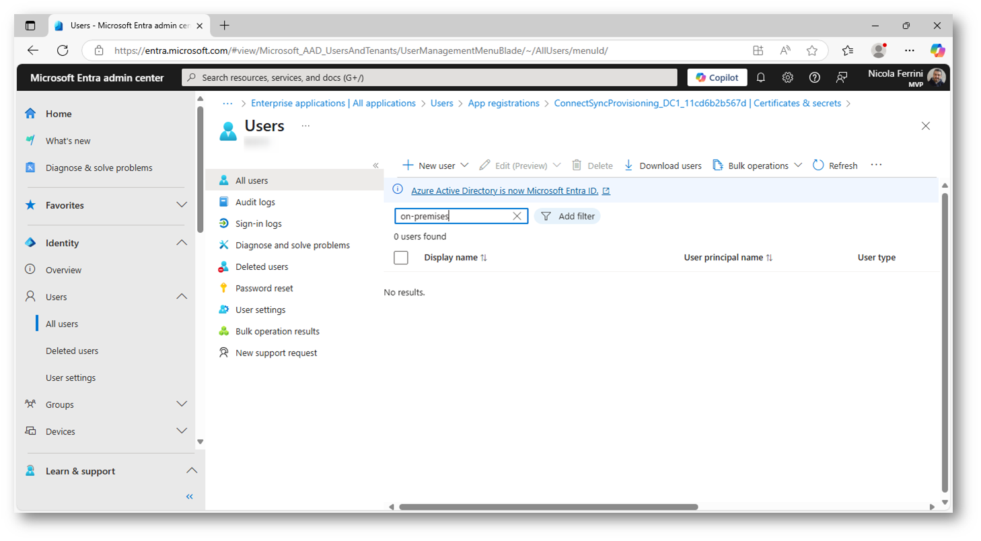Click the App registrations breadcrumb
Viewport: 981px width, 541px height.
pos(504,103)
